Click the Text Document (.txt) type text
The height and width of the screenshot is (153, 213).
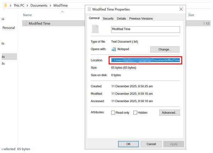point(125,42)
